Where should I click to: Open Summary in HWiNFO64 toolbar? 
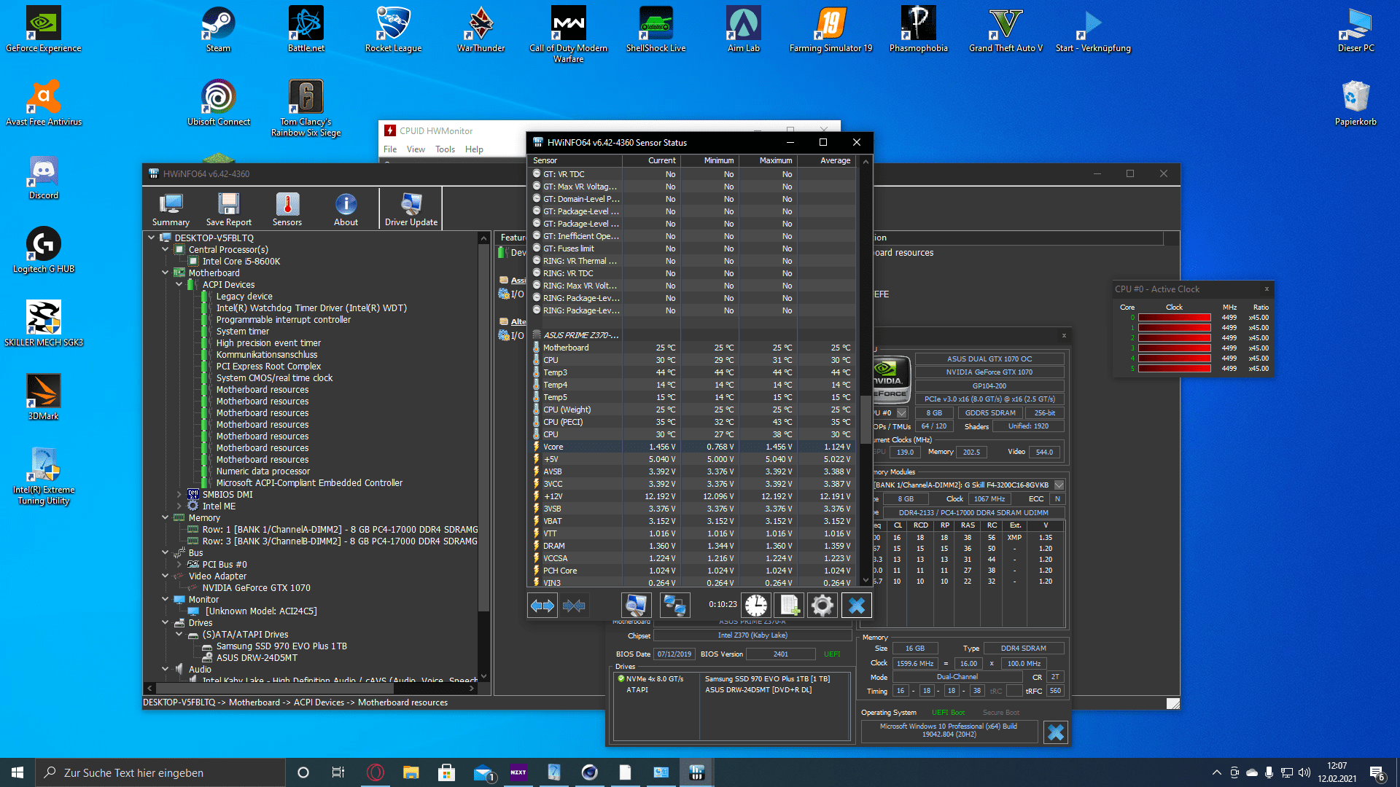coord(171,209)
